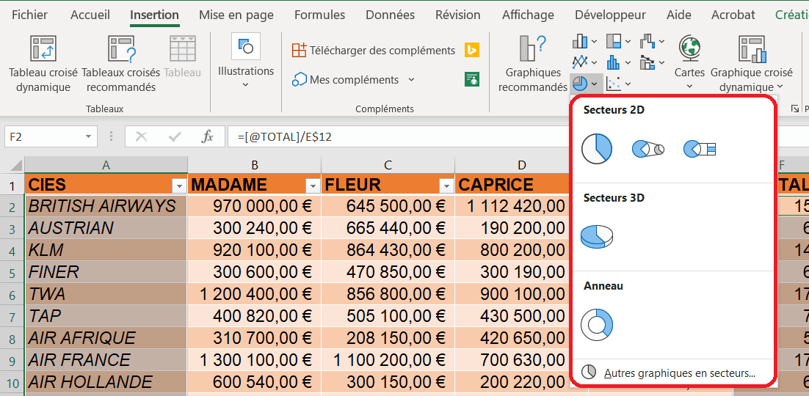
Task: Open Graphiques recommandés
Action: 533,63
